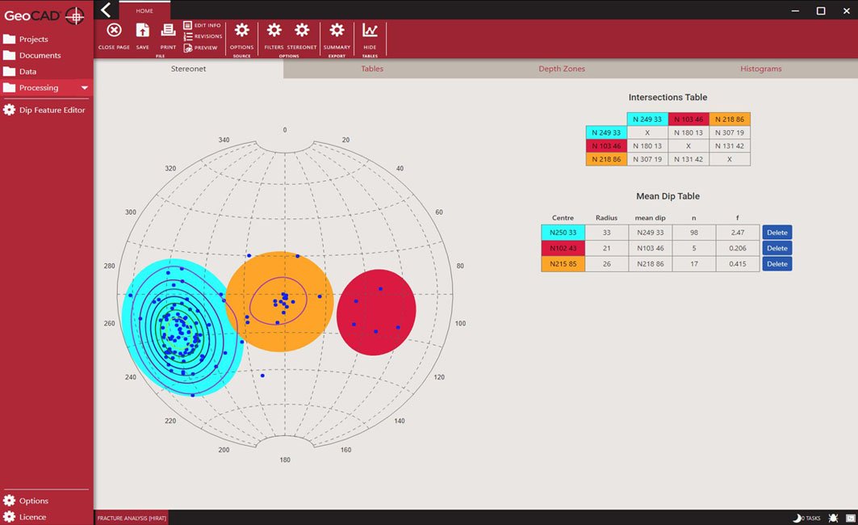Click cyan N 249 33 column header
The width and height of the screenshot is (858, 525).
[x=647, y=119]
